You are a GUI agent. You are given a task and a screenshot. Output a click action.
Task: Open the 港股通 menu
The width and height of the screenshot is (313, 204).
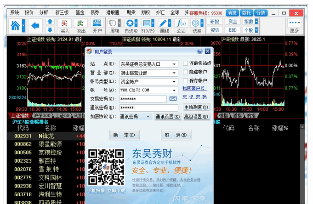click(x=113, y=12)
